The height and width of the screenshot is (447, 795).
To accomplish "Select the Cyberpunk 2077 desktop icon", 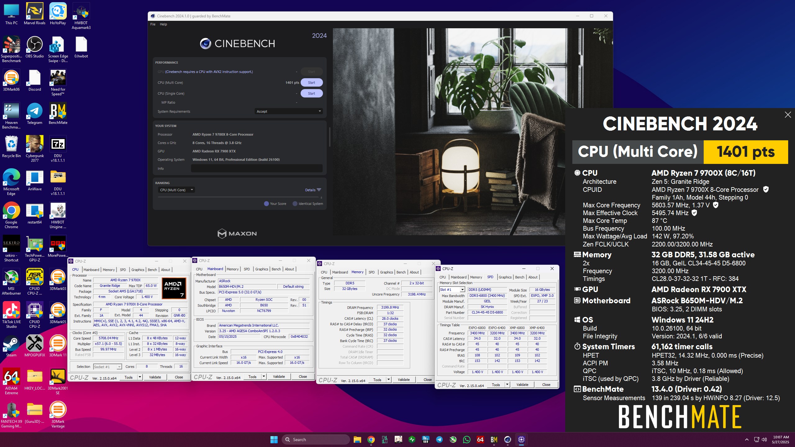I will point(34,149).
